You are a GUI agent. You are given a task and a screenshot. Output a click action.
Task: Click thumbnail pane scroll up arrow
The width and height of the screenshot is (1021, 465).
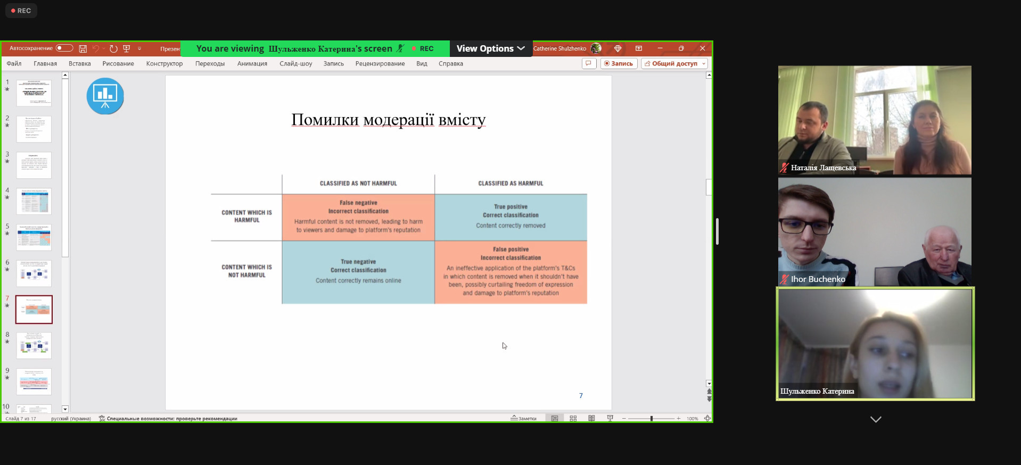(65, 75)
